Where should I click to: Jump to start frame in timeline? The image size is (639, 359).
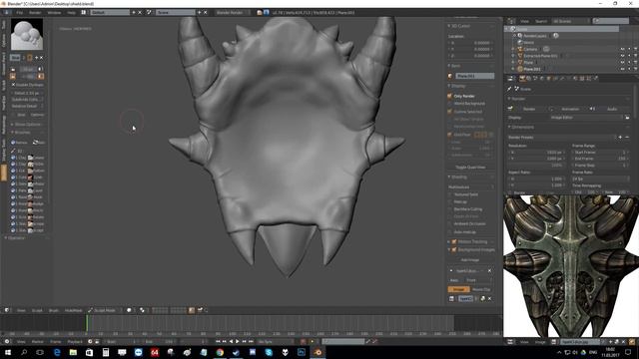point(218,341)
